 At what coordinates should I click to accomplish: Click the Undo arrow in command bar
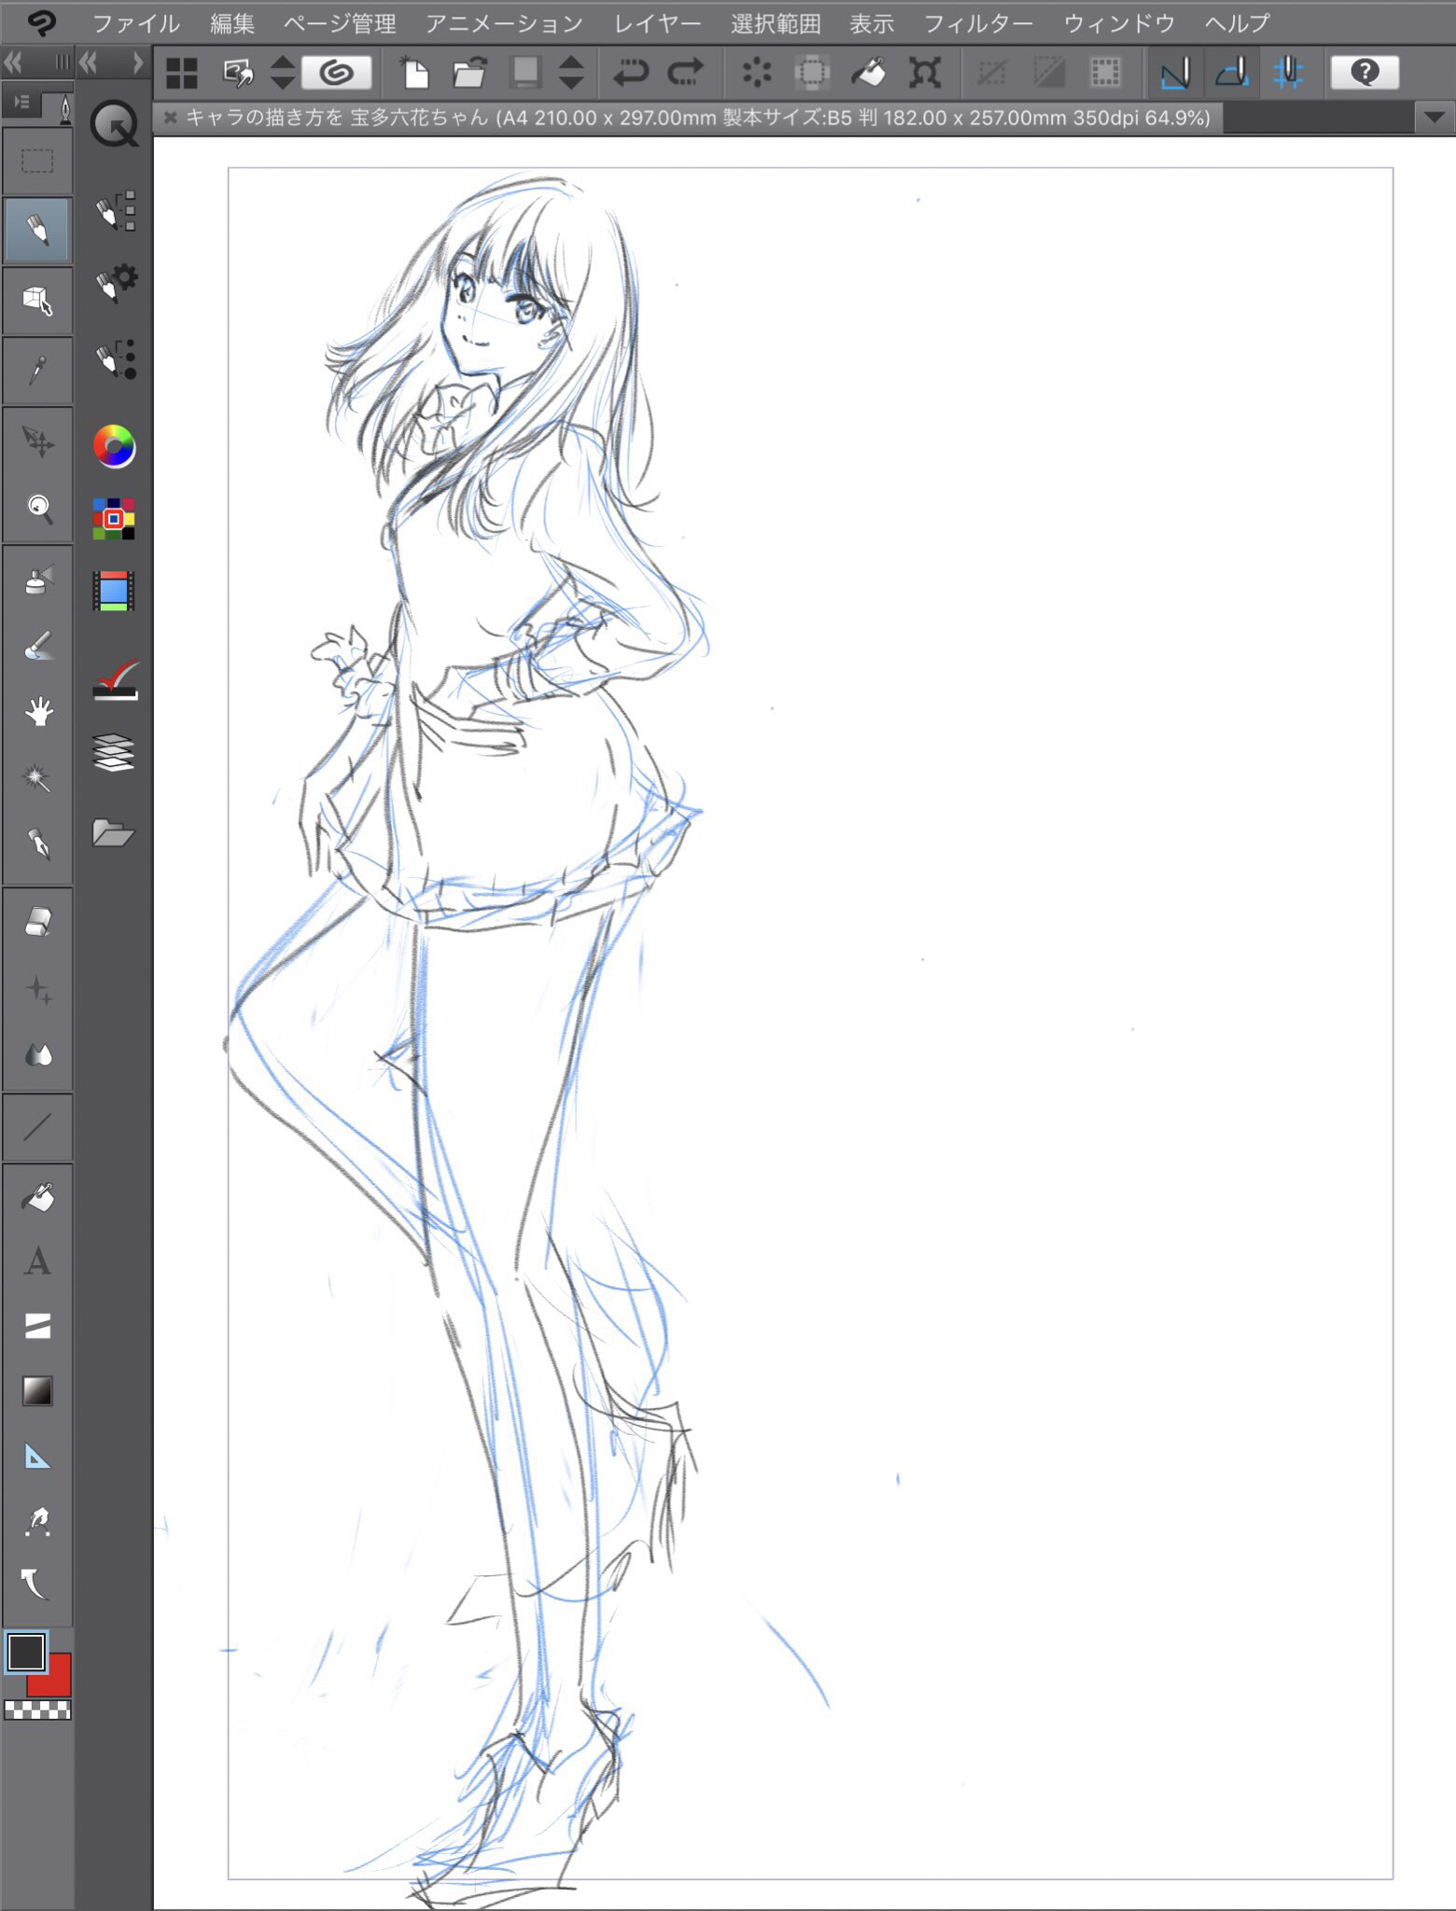(x=630, y=73)
